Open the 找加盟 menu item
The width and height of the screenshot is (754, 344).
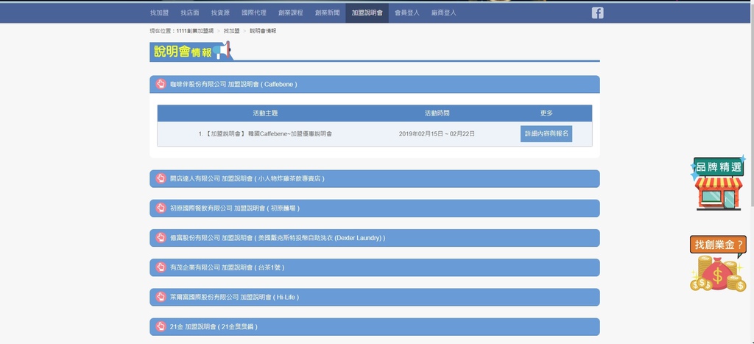159,13
